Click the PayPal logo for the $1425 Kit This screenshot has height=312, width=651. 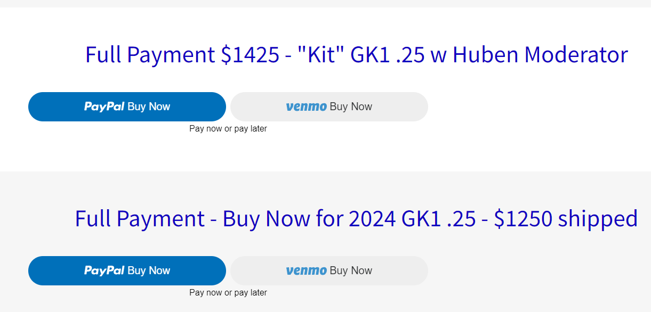[x=105, y=106]
